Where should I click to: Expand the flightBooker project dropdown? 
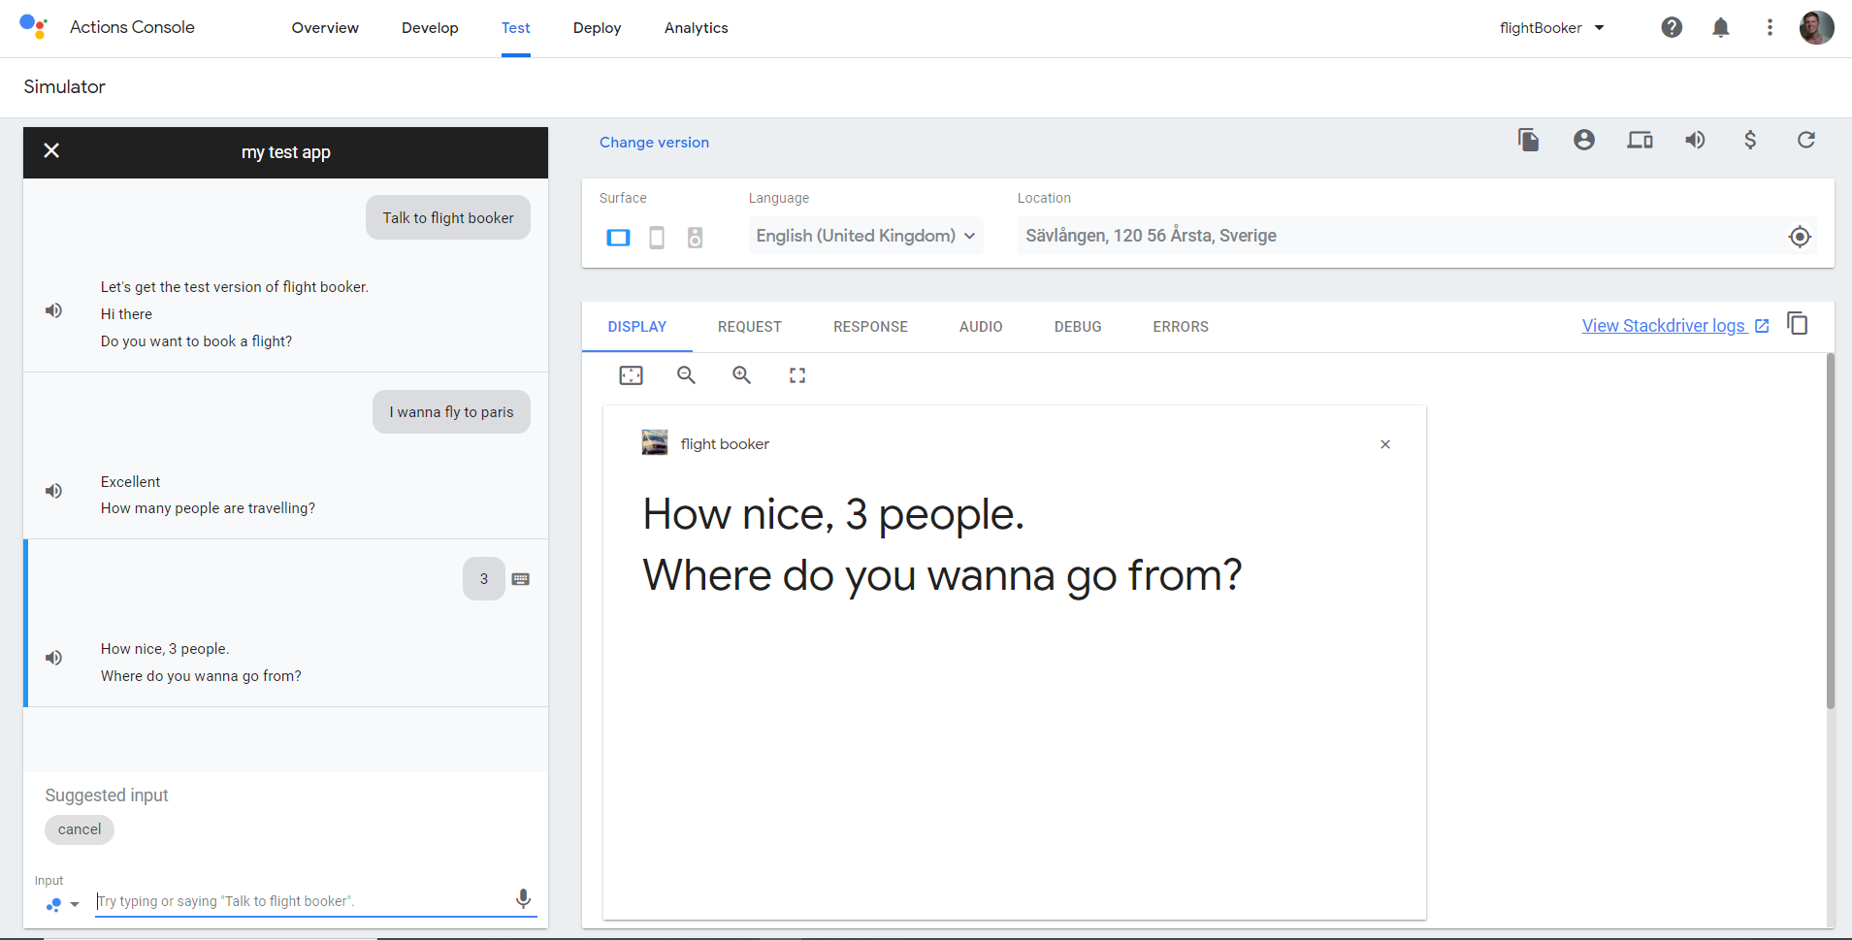click(x=1551, y=28)
